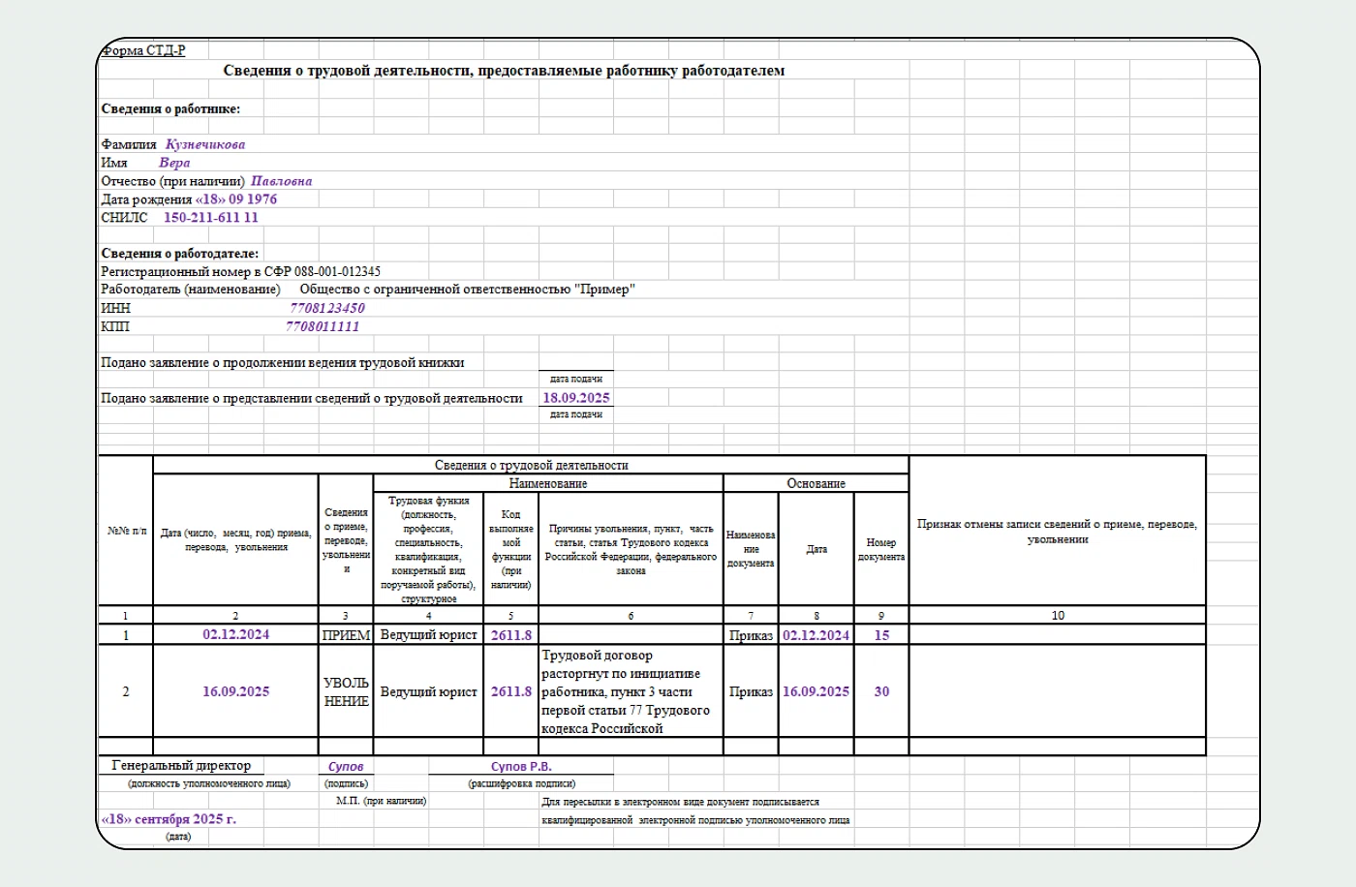Select the 'Основание' column group header
Viewport: 1356px width, 887px height.
point(817,483)
